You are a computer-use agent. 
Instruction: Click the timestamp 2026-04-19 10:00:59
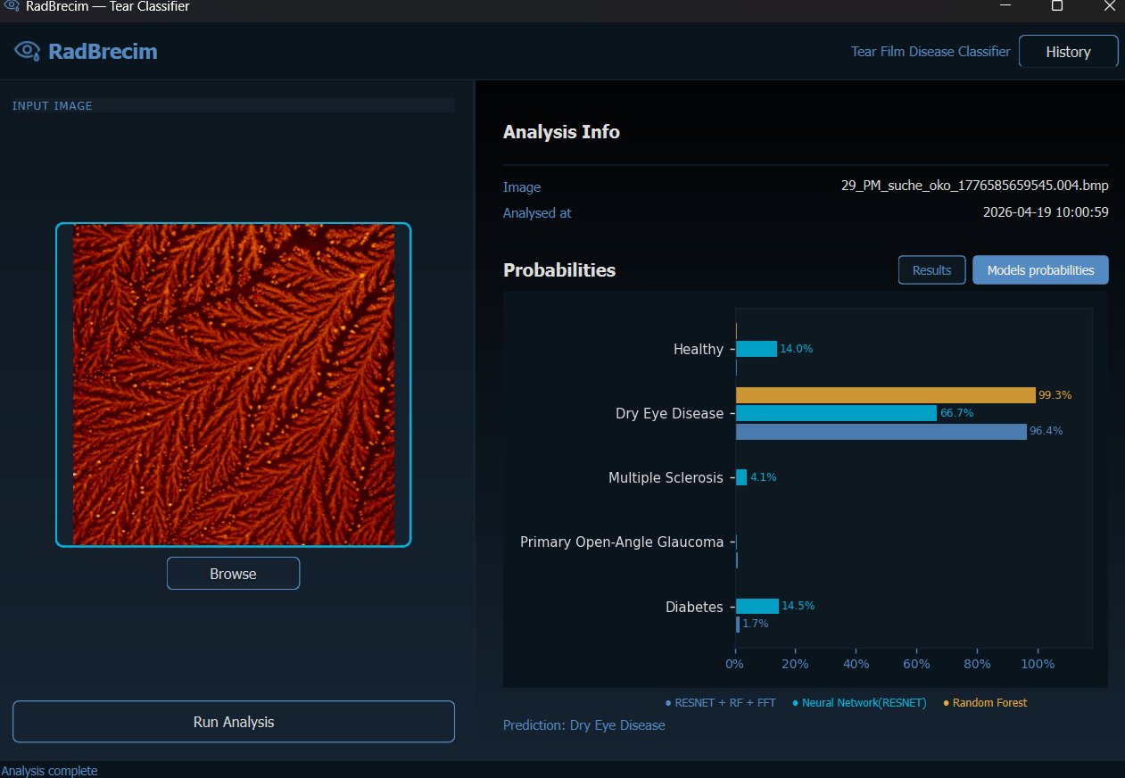pyautogui.click(x=1046, y=212)
